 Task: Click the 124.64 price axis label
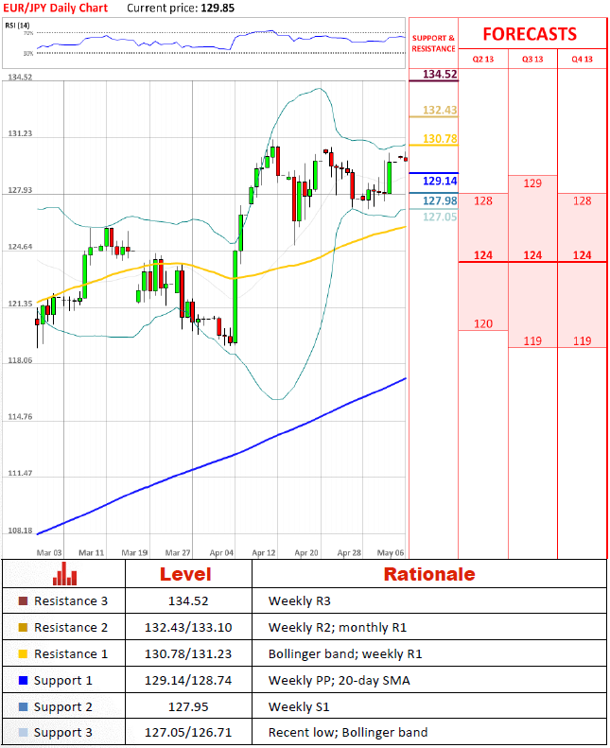click(x=20, y=247)
